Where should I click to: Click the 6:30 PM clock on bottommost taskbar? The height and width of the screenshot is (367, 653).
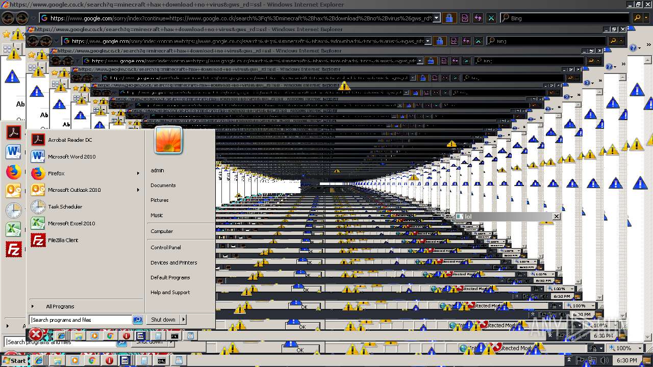pos(626,360)
